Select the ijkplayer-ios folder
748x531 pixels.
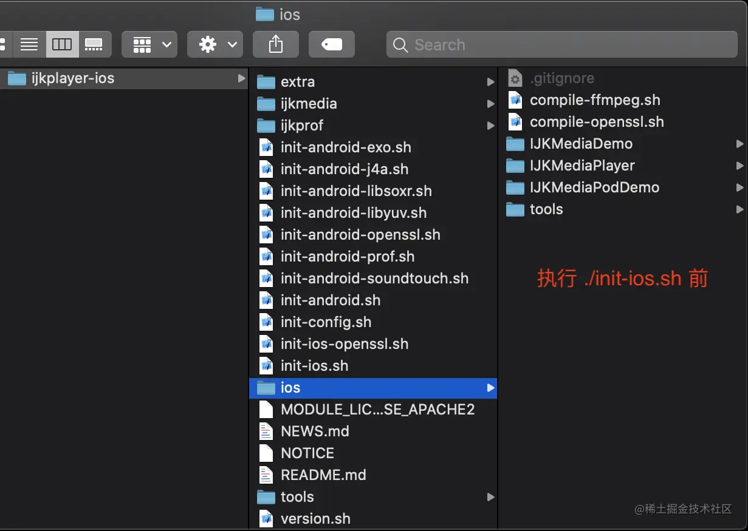(124, 78)
